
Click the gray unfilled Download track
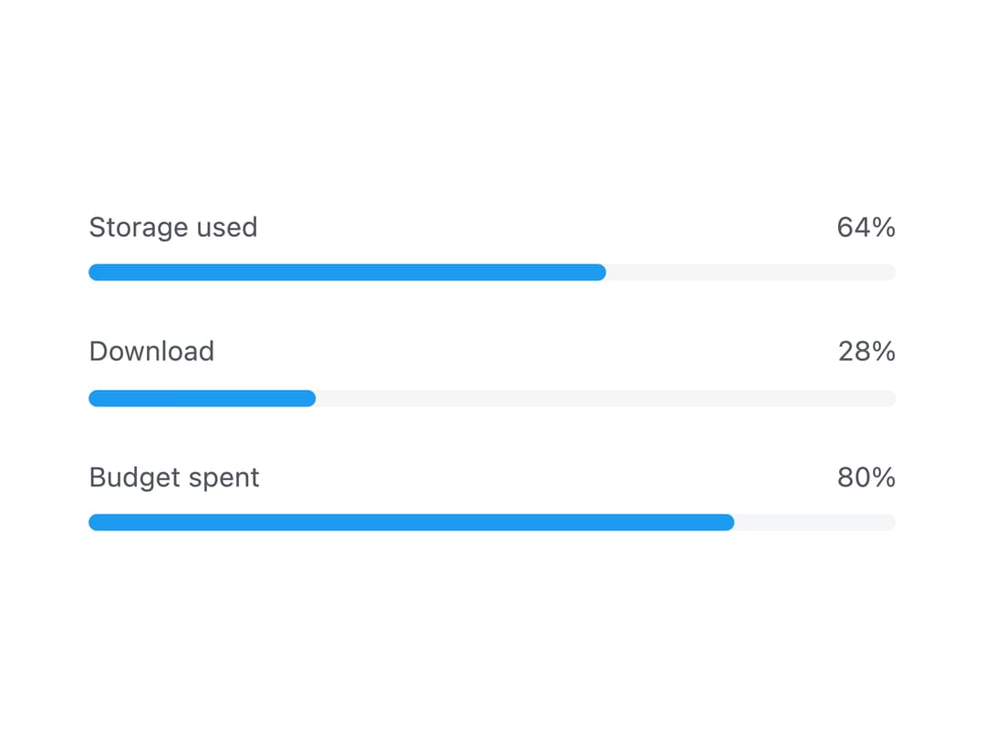606,398
